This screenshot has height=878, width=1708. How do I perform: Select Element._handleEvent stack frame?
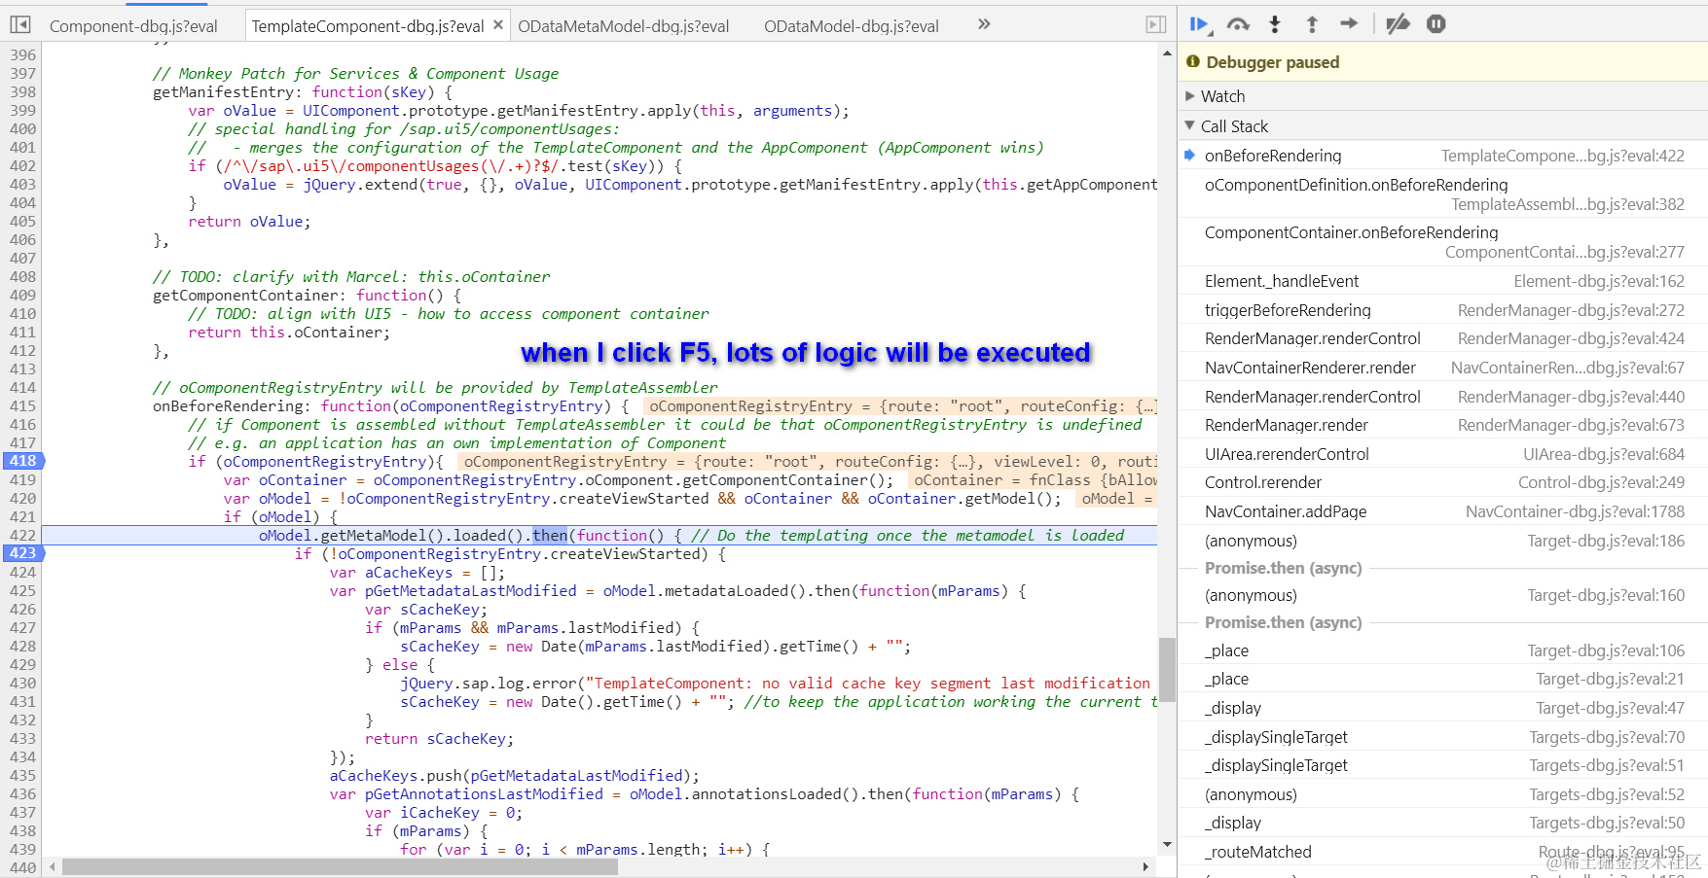1442,281
